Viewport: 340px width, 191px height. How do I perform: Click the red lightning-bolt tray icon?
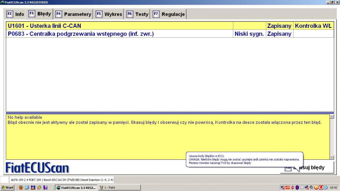321,188
